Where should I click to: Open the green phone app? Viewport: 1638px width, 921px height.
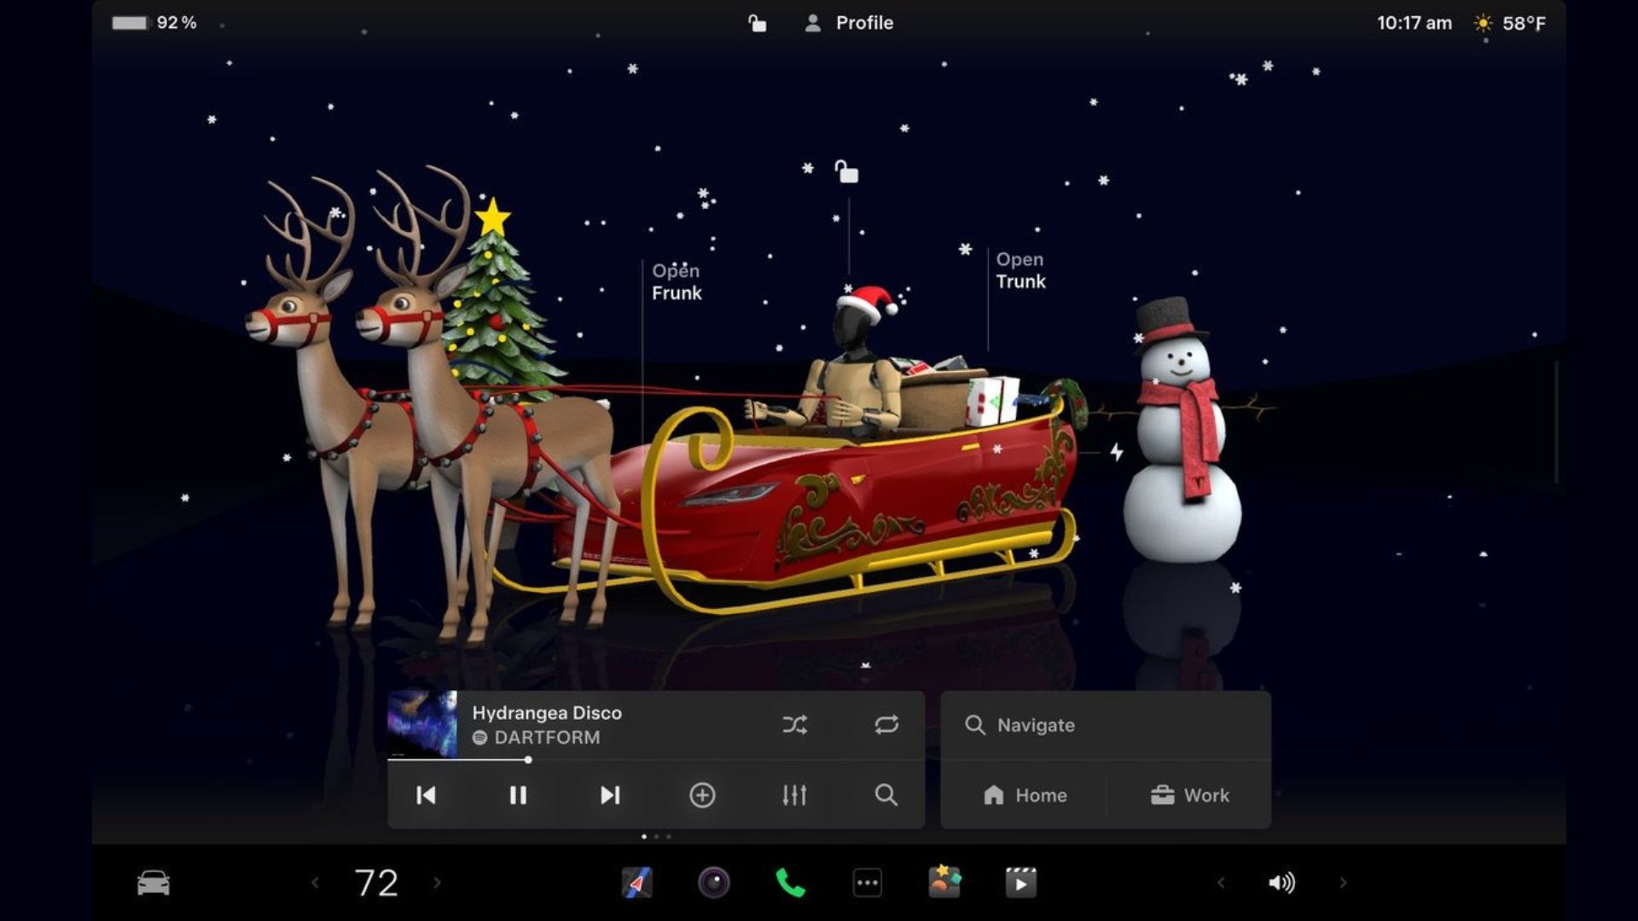coord(790,883)
